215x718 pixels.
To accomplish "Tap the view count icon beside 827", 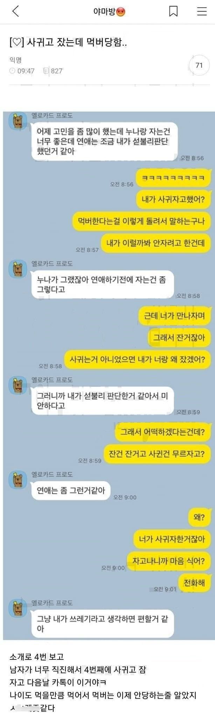I will (x=46, y=71).
